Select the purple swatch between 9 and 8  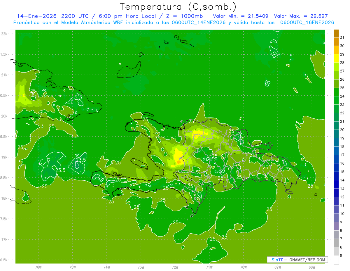(336, 226)
